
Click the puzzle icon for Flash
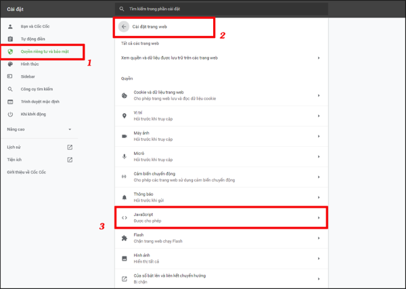[x=124, y=238]
